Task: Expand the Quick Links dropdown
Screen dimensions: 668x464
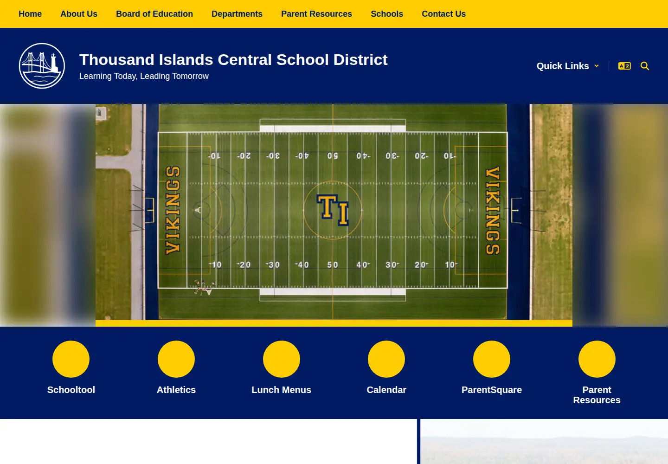Action: 568,66
